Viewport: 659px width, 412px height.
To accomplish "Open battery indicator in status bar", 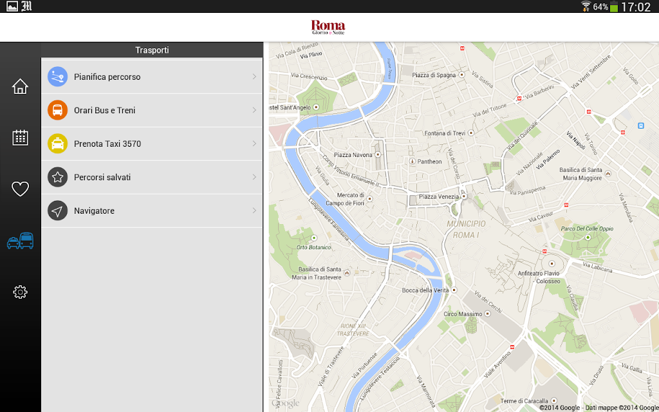I will click(614, 6).
